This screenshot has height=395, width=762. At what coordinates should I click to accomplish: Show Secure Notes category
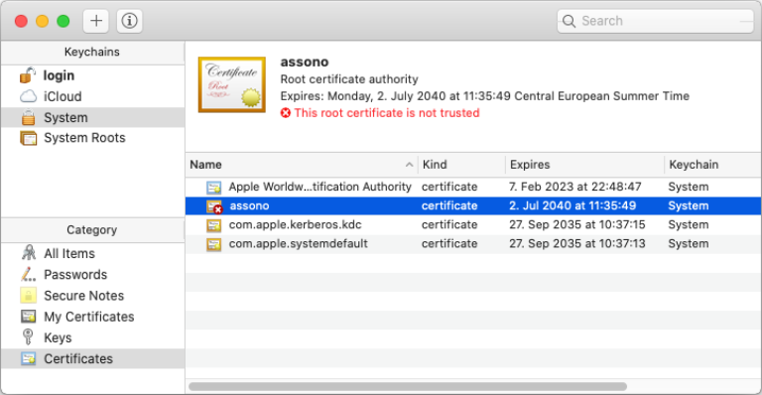93,296
